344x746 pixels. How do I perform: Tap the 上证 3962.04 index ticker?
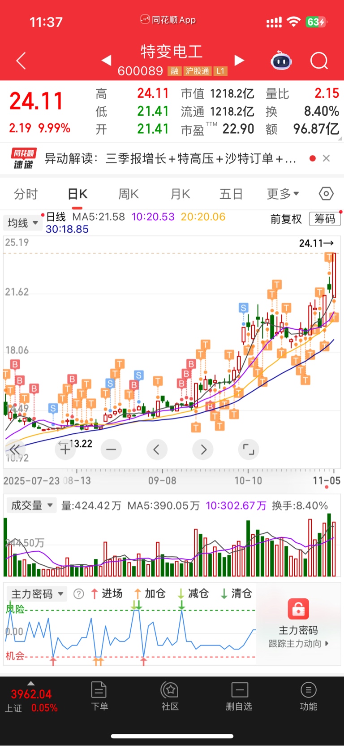(31, 701)
